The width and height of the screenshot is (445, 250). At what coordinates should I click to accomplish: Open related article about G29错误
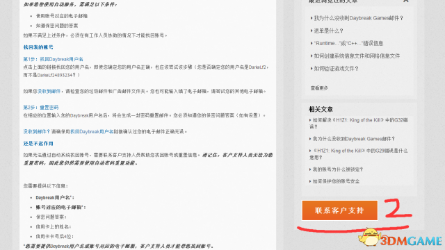359,154
